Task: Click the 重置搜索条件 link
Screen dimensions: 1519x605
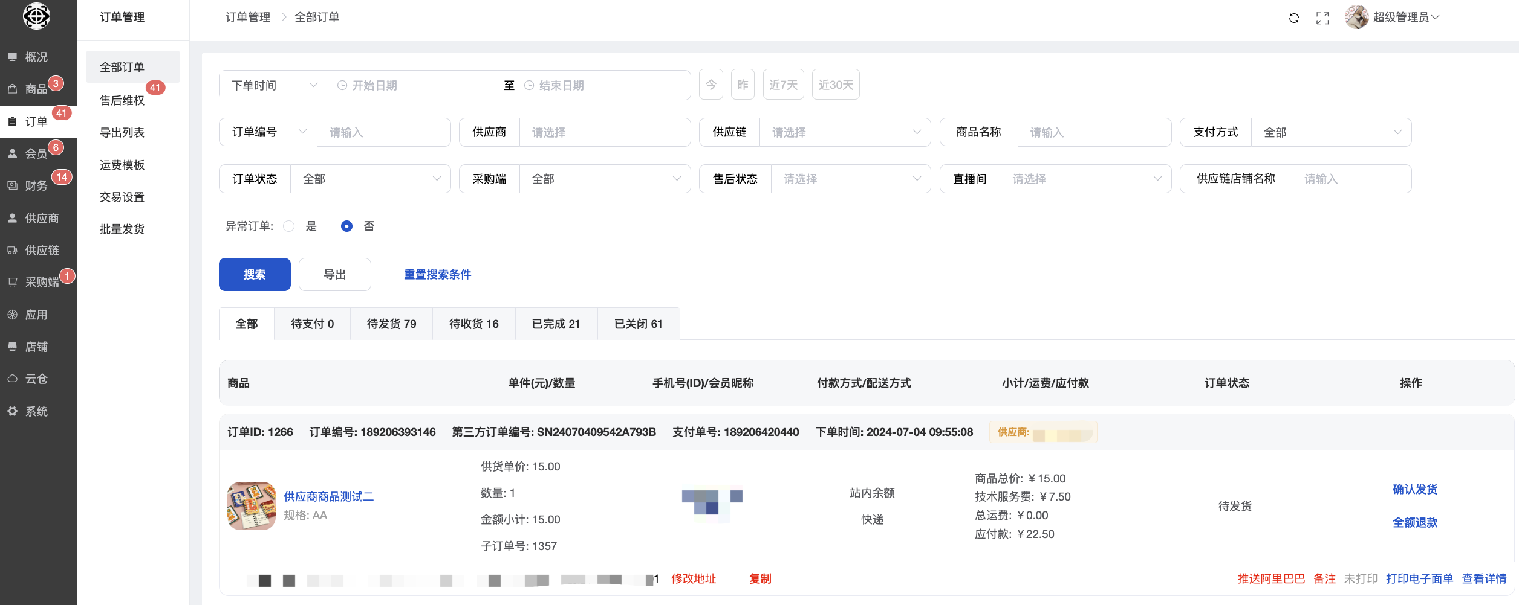Action: pos(437,275)
